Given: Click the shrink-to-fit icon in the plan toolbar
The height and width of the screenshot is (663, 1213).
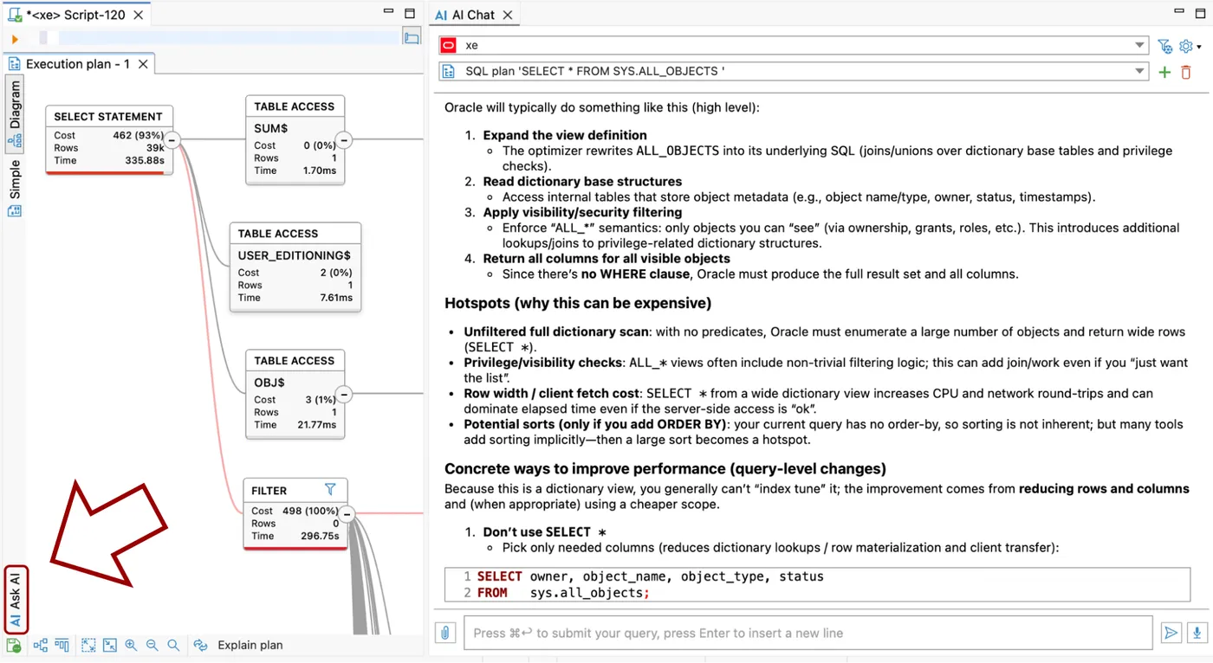Looking at the screenshot, I should [x=110, y=645].
